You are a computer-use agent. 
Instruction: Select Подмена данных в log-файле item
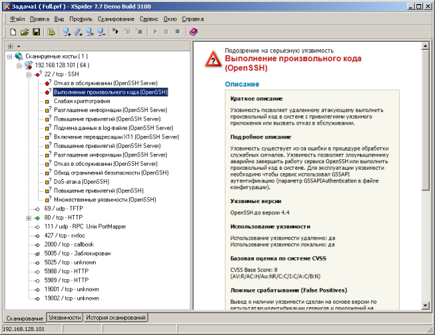click(x=114, y=128)
